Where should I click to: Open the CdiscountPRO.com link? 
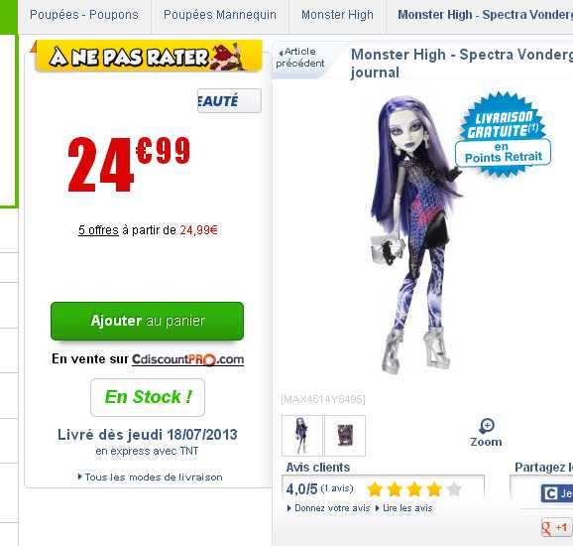pos(187,359)
